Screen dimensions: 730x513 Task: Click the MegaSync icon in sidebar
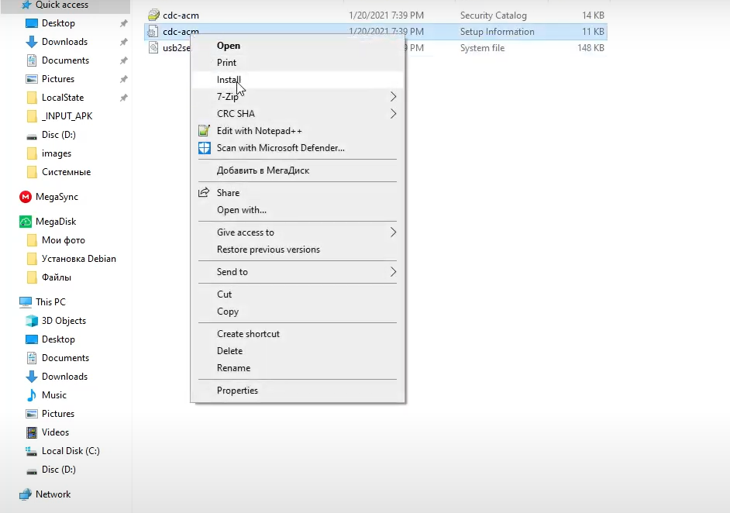click(25, 197)
